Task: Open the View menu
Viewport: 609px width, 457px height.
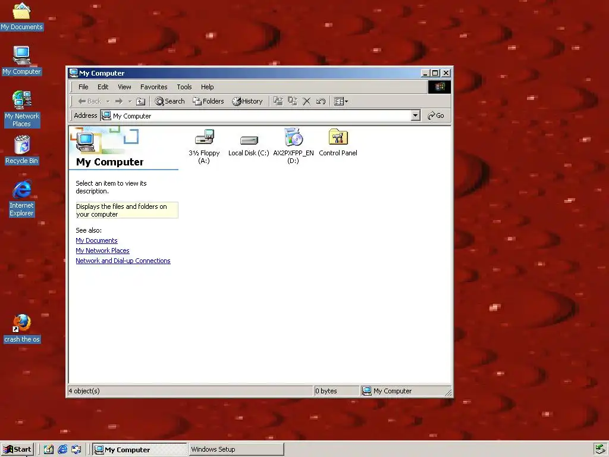Action: coord(124,87)
